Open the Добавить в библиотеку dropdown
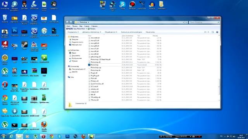The width and height of the screenshot is (248, 139). click(x=91, y=32)
